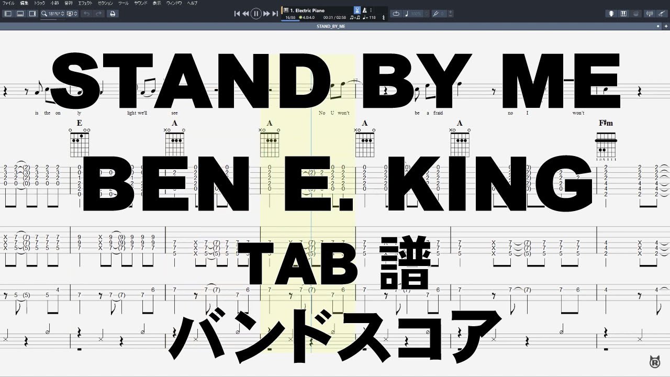Open the ファイル menu
Viewport: 670px width, 377px height.
click(8, 3)
